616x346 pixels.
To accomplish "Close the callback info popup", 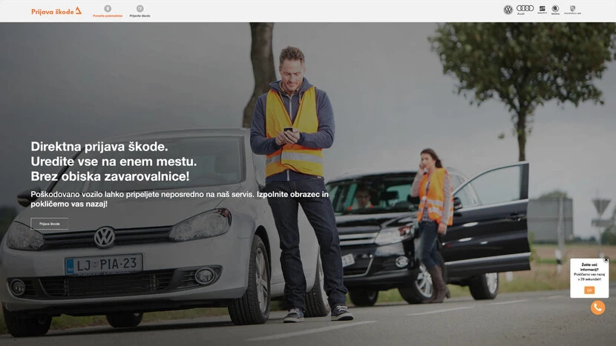I will pos(606,260).
